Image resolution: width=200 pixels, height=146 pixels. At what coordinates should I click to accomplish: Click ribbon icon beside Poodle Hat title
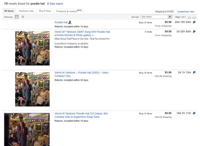pyautogui.click(x=70, y=22)
